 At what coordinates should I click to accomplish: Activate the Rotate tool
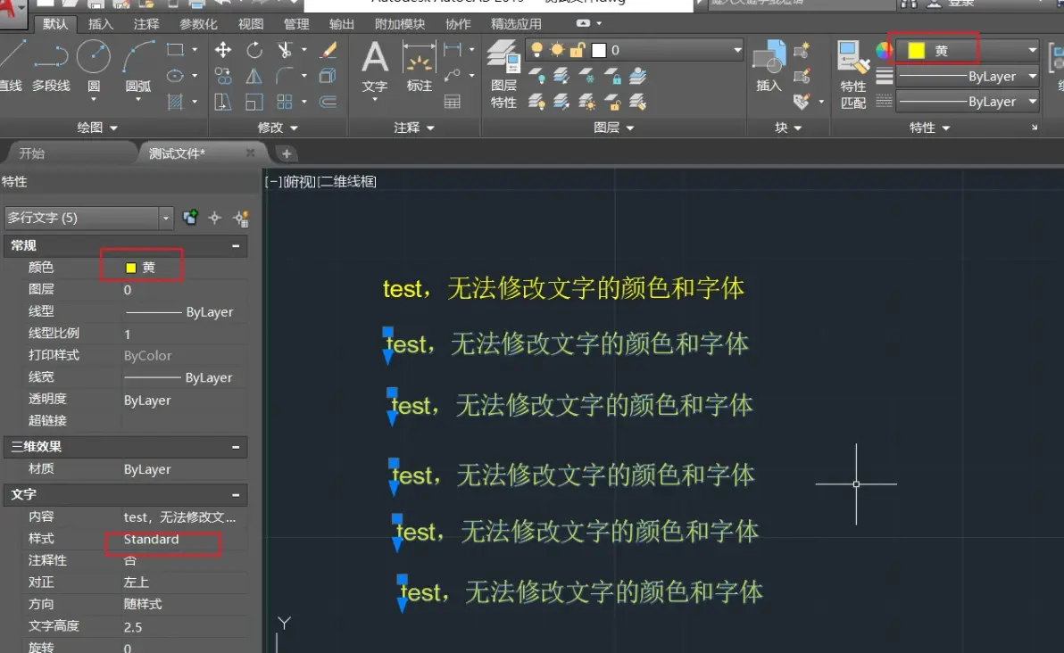click(254, 49)
